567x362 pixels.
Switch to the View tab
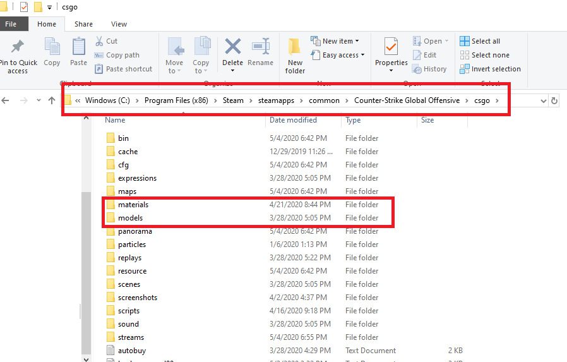click(119, 24)
